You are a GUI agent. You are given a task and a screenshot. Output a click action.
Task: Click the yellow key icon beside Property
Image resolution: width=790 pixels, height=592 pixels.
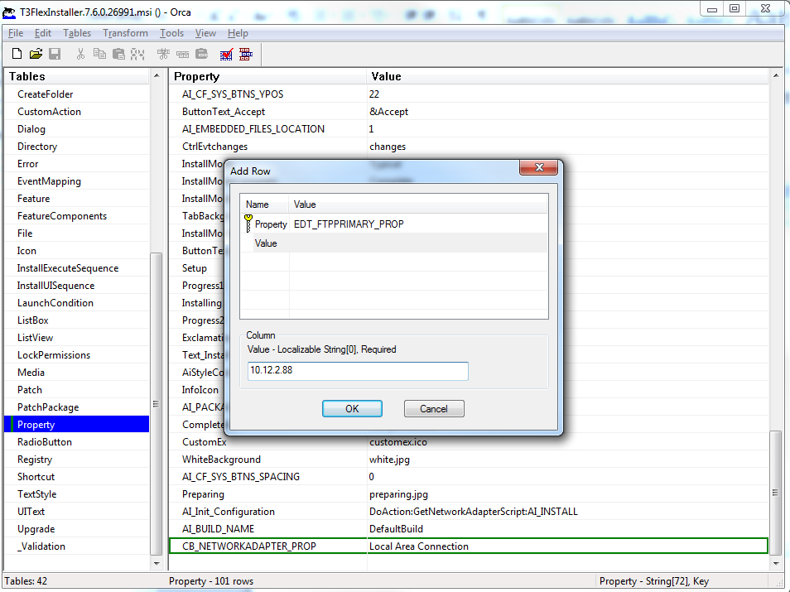coord(248,224)
